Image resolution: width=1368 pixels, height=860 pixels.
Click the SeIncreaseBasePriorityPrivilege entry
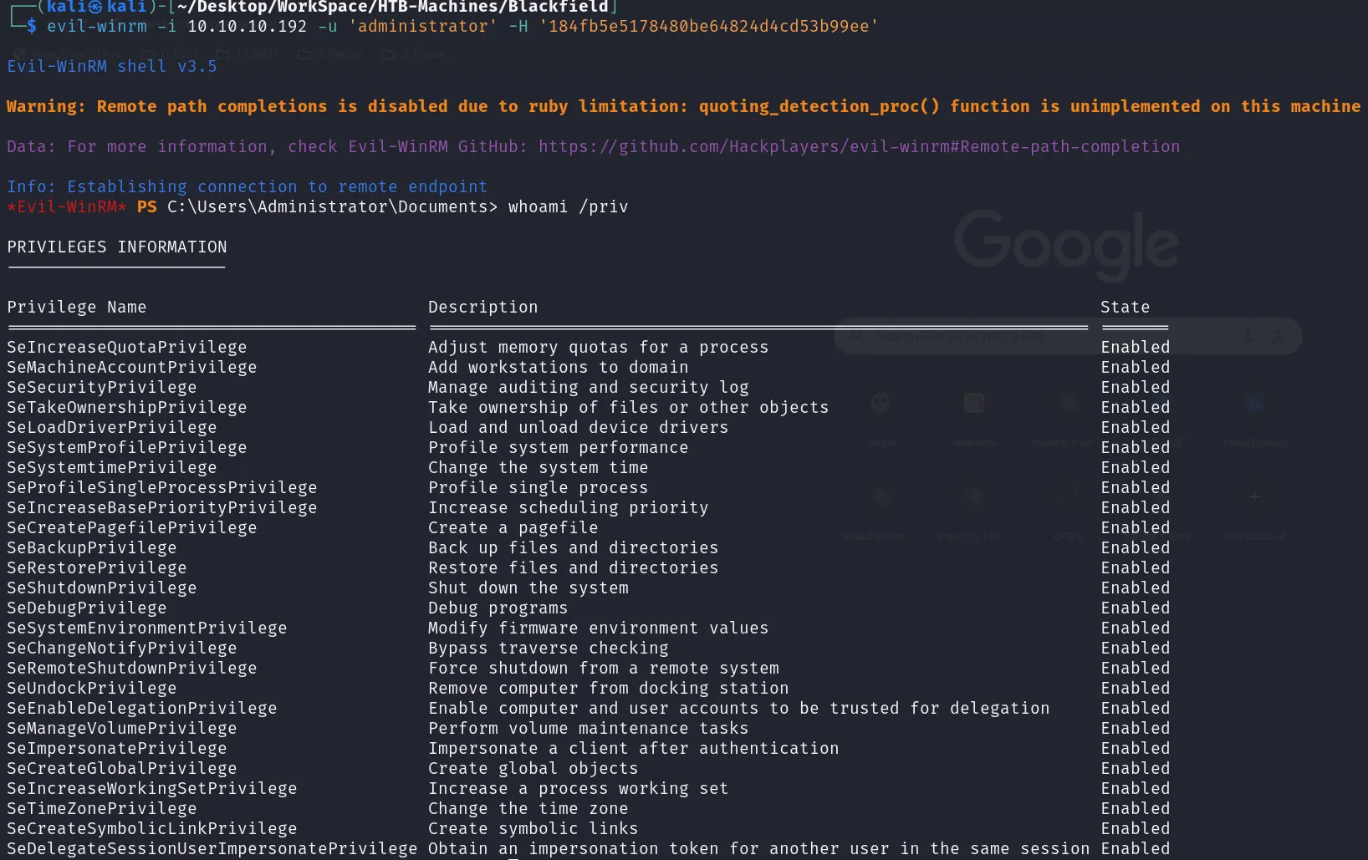coord(162,508)
